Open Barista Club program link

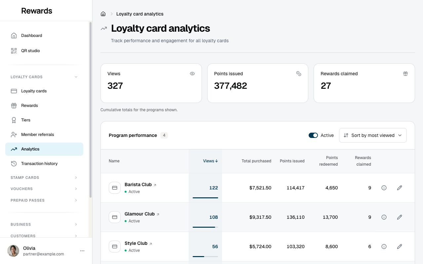pos(140,184)
